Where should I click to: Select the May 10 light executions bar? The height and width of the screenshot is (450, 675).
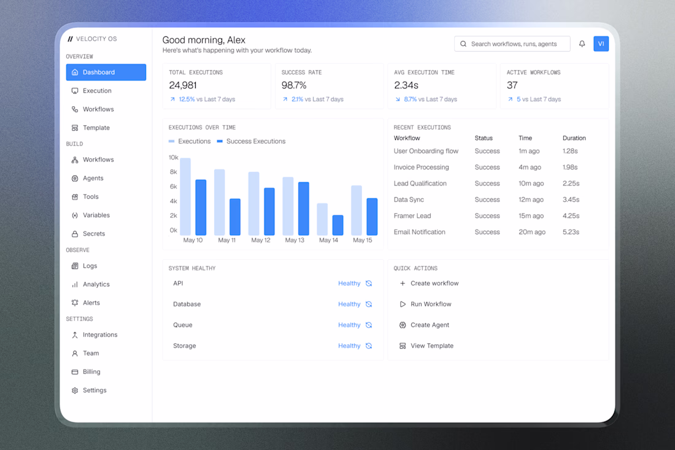pyautogui.click(x=185, y=196)
